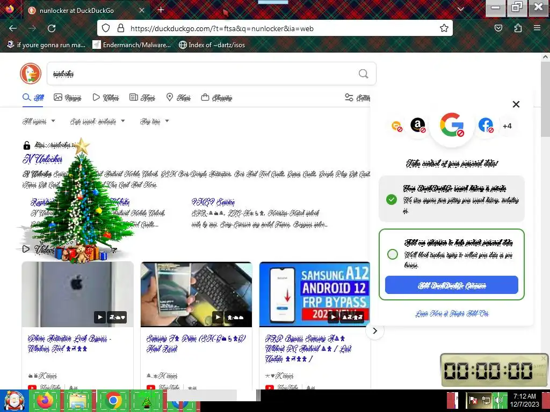Close the DuckDuckGo privacy popup
The image size is (550, 412).
point(516,104)
